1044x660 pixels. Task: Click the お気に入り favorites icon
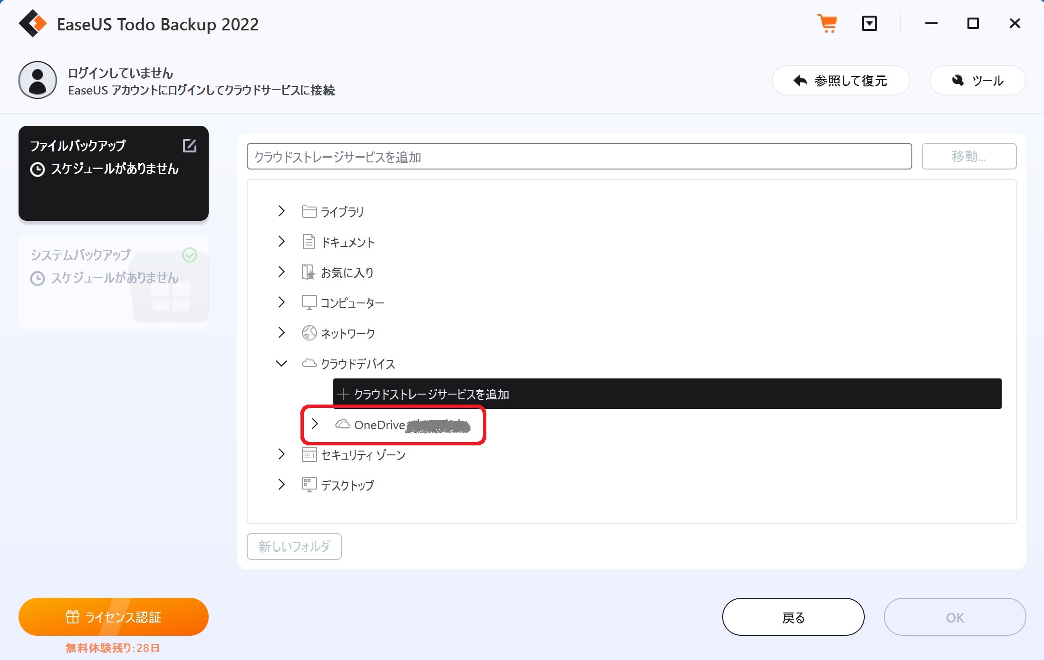(309, 272)
